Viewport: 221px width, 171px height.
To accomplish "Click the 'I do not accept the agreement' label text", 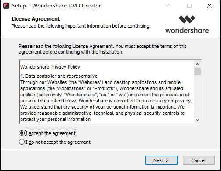I will coord(58,142).
